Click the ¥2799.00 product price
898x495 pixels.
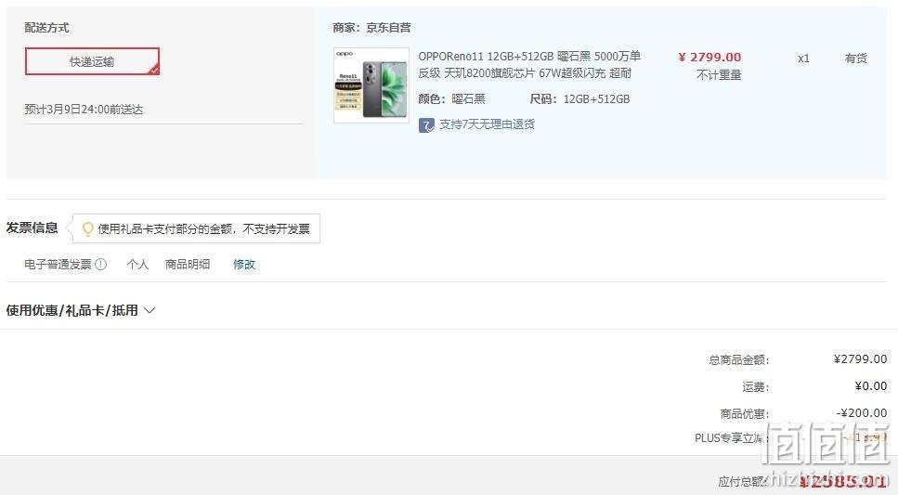709,58
